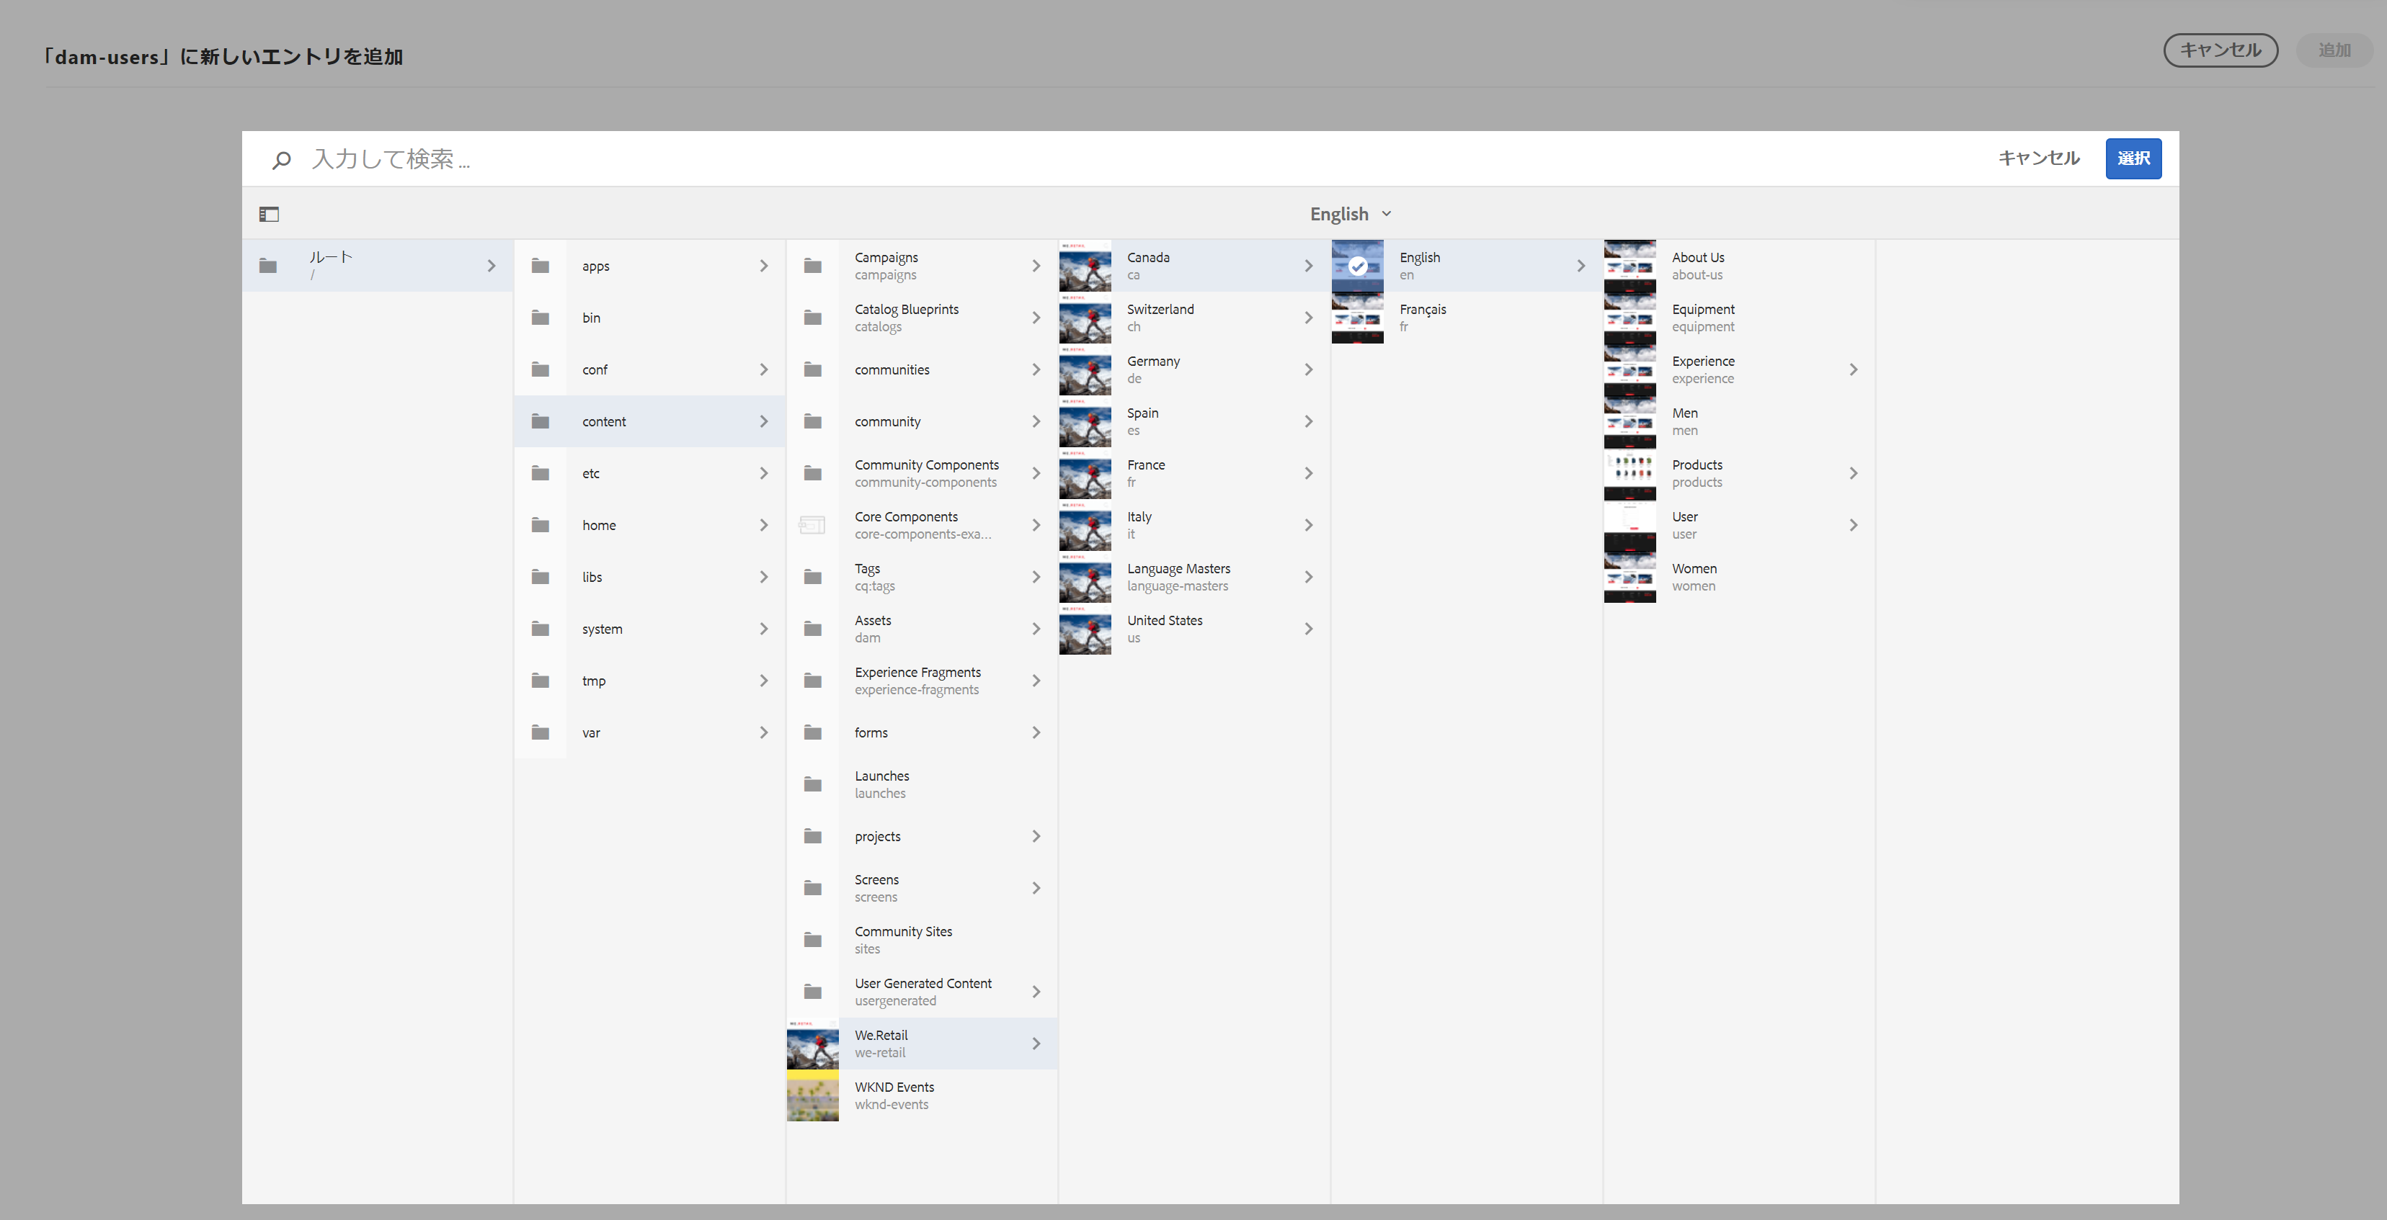Select the etc folder item

click(x=591, y=473)
